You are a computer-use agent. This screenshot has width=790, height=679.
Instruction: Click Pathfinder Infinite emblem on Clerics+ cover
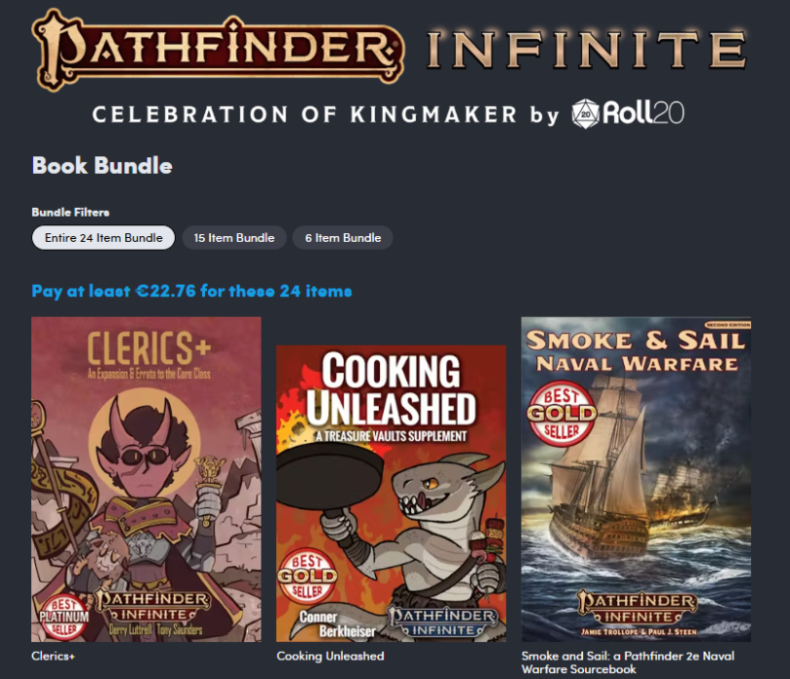coord(153,607)
